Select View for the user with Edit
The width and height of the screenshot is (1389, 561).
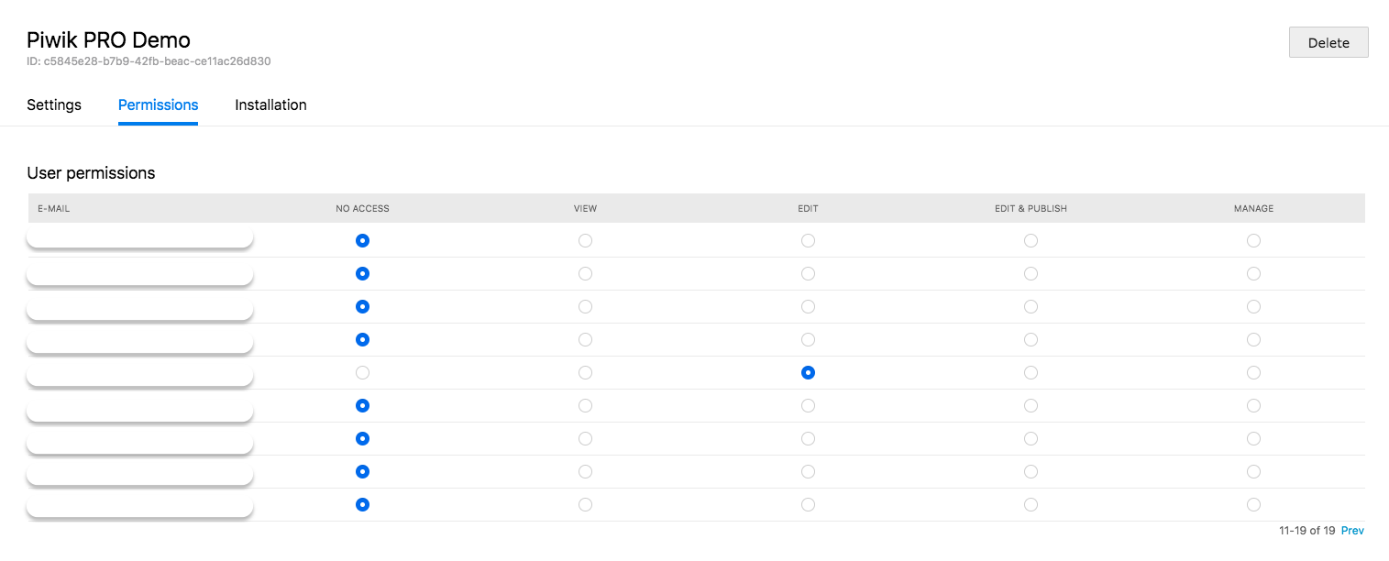585,372
